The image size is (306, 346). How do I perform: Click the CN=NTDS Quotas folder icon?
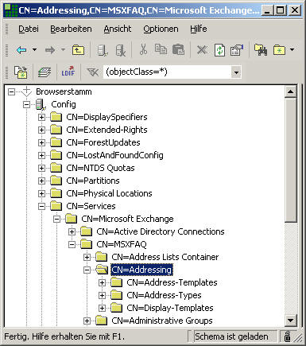tap(56, 168)
